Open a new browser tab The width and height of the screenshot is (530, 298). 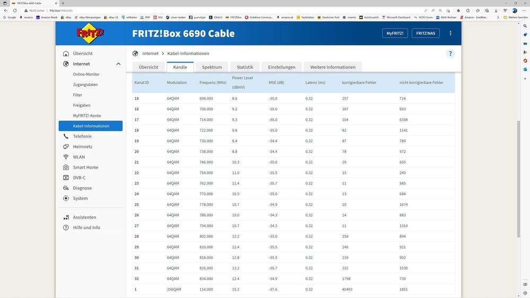point(63,3)
